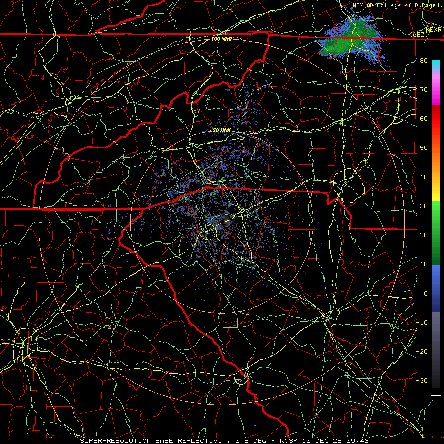Click the -30 value on the dBZ scale

point(422,380)
